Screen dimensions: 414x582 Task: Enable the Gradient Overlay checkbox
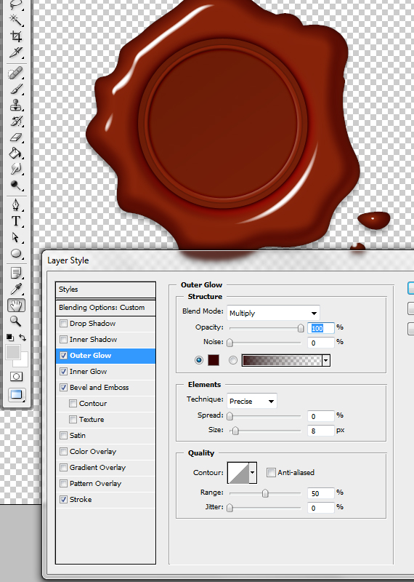point(63,467)
